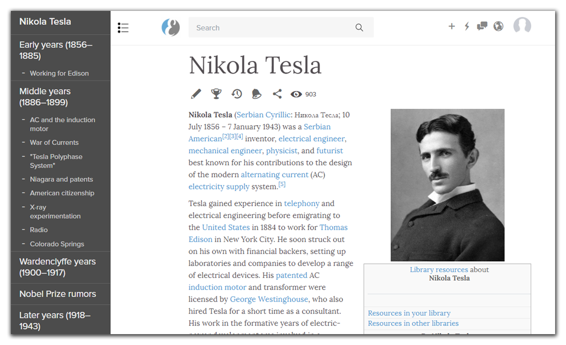
Task: Open citation reference [3]
Action: (x=232, y=137)
